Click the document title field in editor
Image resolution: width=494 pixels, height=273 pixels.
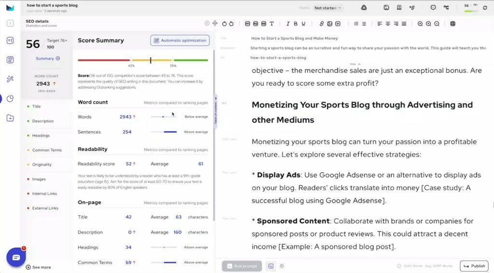coord(294,38)
